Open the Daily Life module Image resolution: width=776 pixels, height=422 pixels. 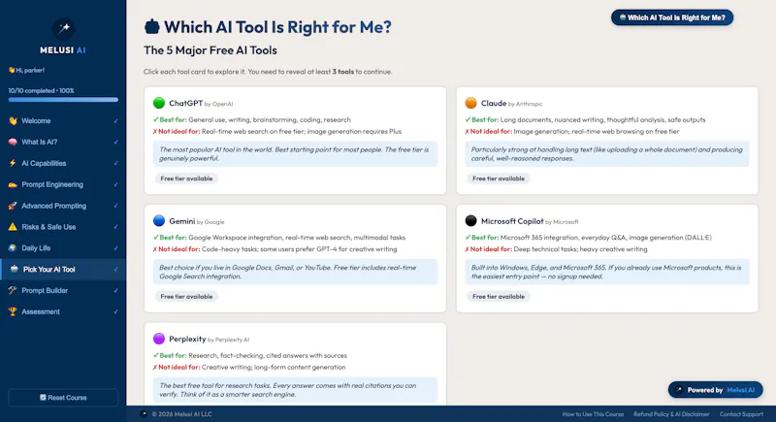click(x=63, y=248)
